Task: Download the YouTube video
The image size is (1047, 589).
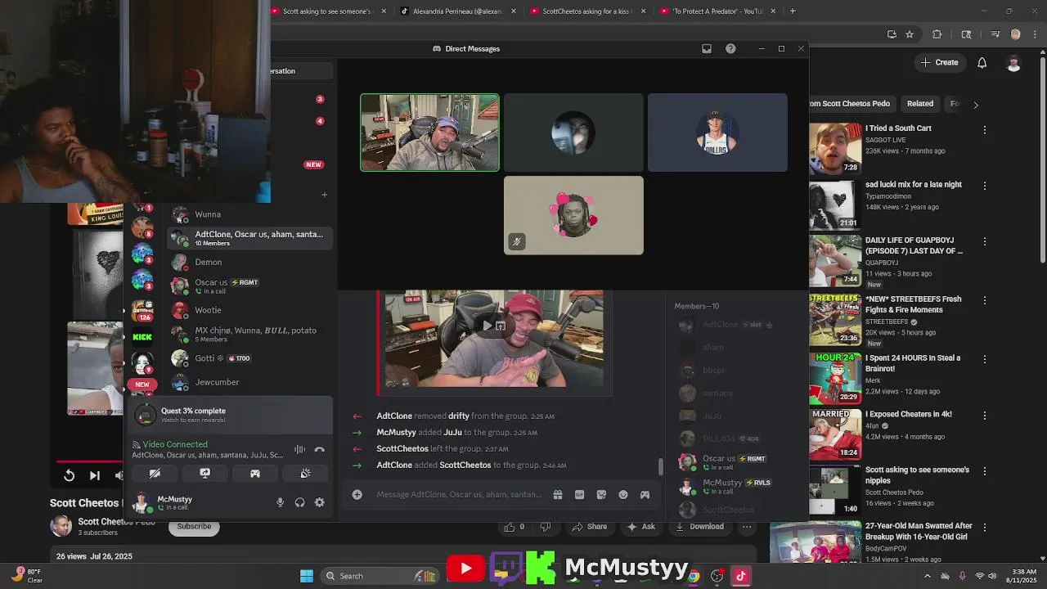Action: [x=699, y=527]
